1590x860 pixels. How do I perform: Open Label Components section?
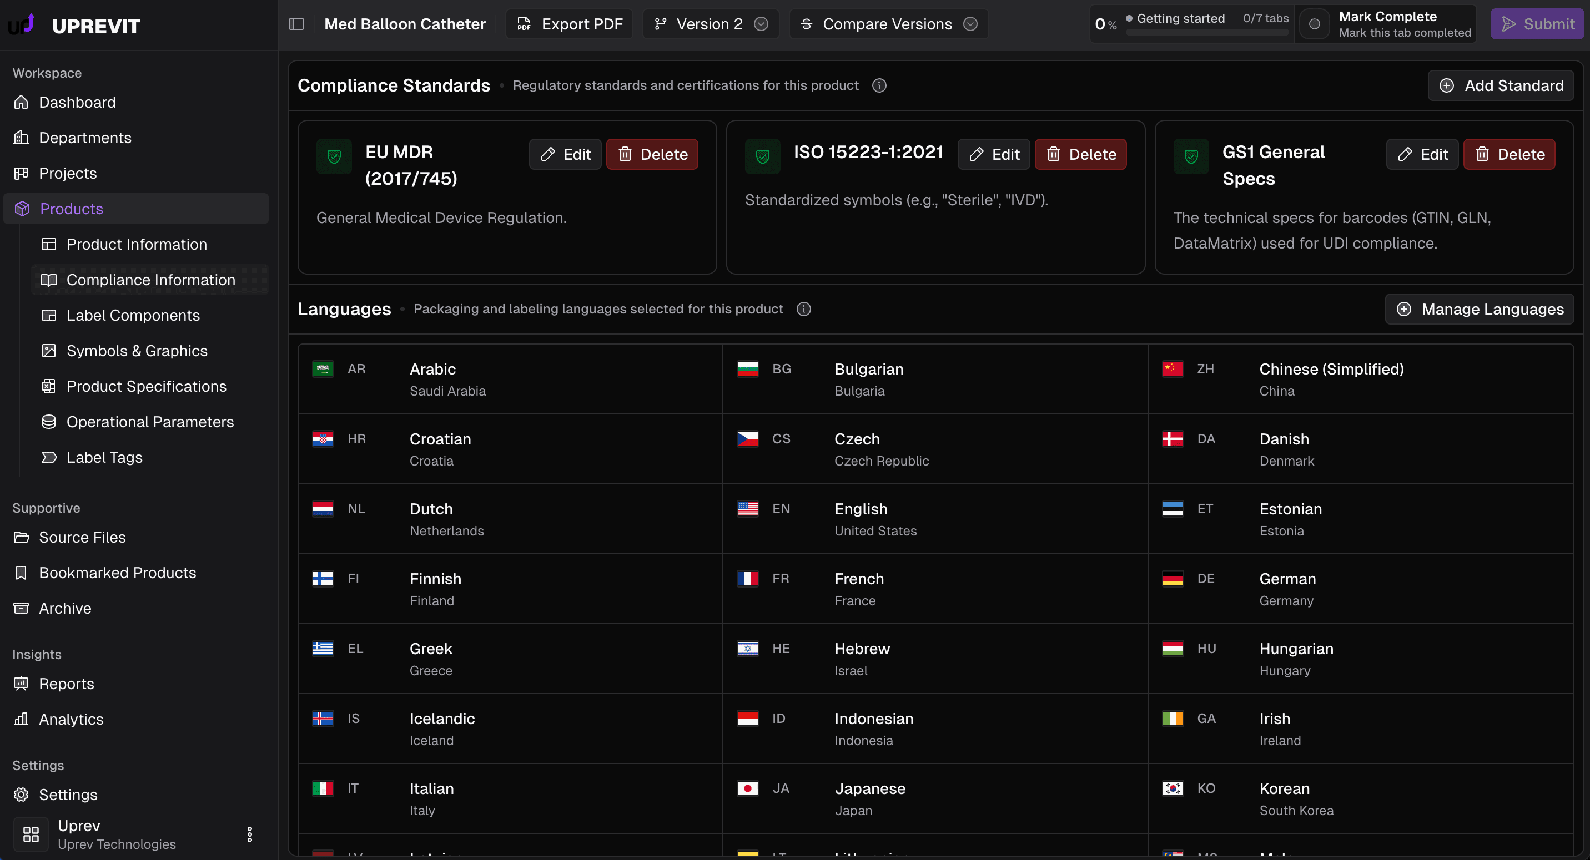[133, 315]
